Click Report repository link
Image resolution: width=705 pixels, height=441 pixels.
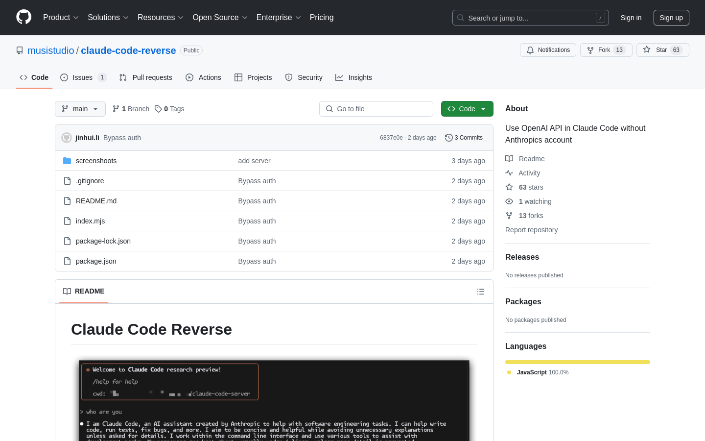tap(531, 230)
